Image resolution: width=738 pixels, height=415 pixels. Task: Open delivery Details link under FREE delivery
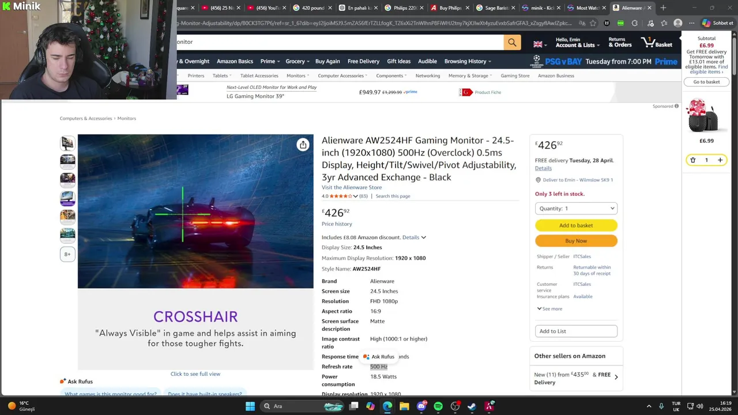[543, 168]
